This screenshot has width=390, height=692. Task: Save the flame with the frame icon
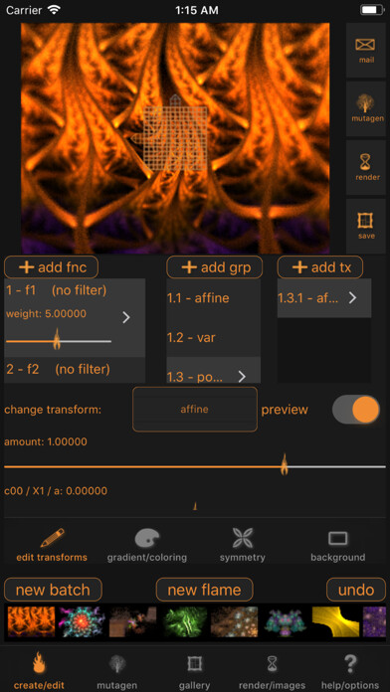(365, 221)
